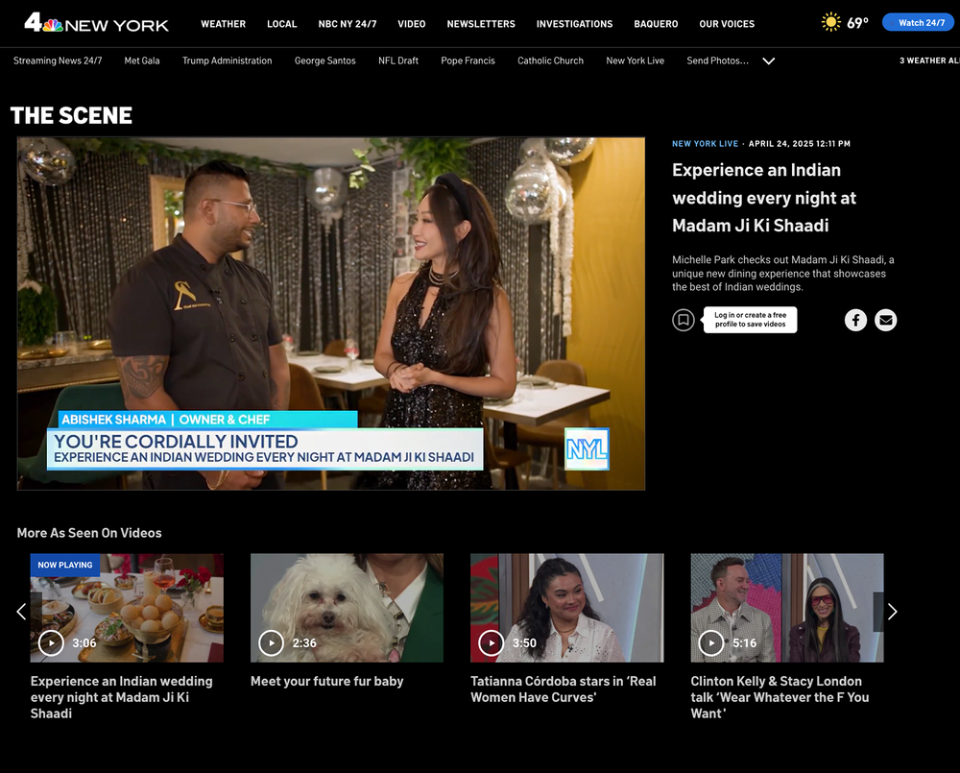
Task: Click the sunny weather icon
Action: point(830,23)
